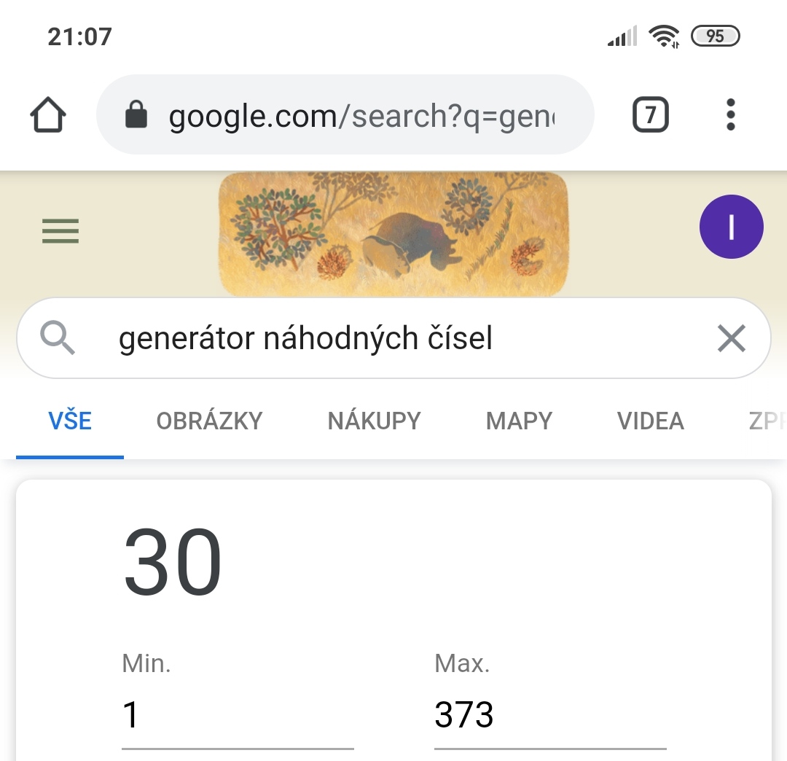Open the Google hamburger menu

point(60,231)
